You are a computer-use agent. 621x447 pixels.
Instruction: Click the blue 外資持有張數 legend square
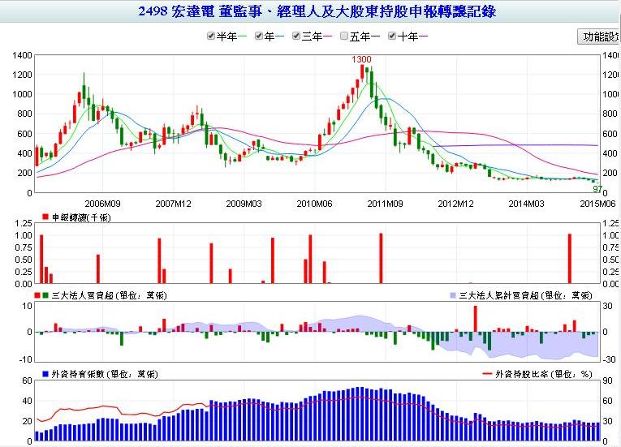45,374
